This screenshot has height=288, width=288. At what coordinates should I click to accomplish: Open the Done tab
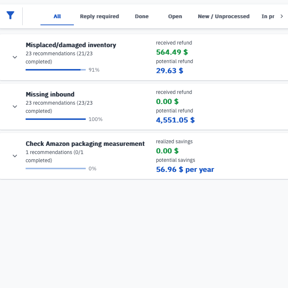click(x=142, y=16)
